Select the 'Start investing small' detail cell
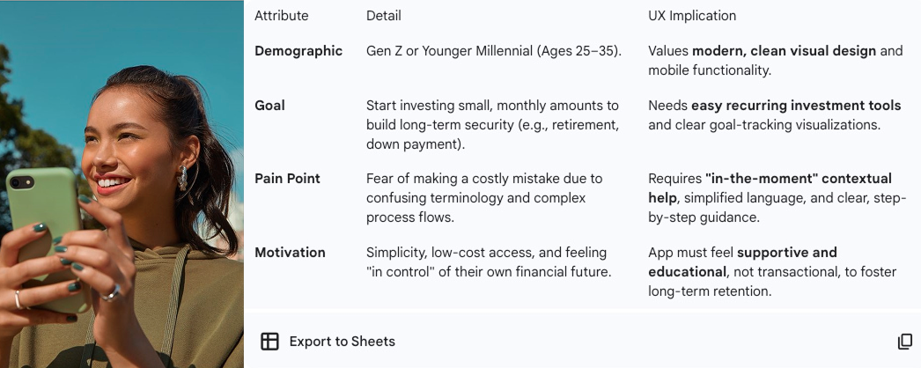 tap(492, 125)
